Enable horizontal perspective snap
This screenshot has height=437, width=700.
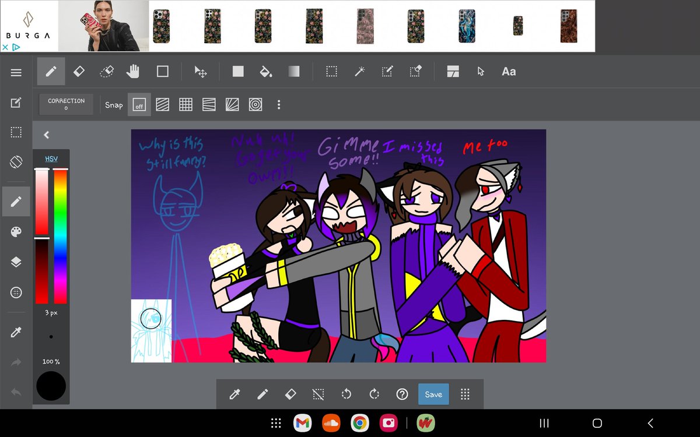coord(209,105)
